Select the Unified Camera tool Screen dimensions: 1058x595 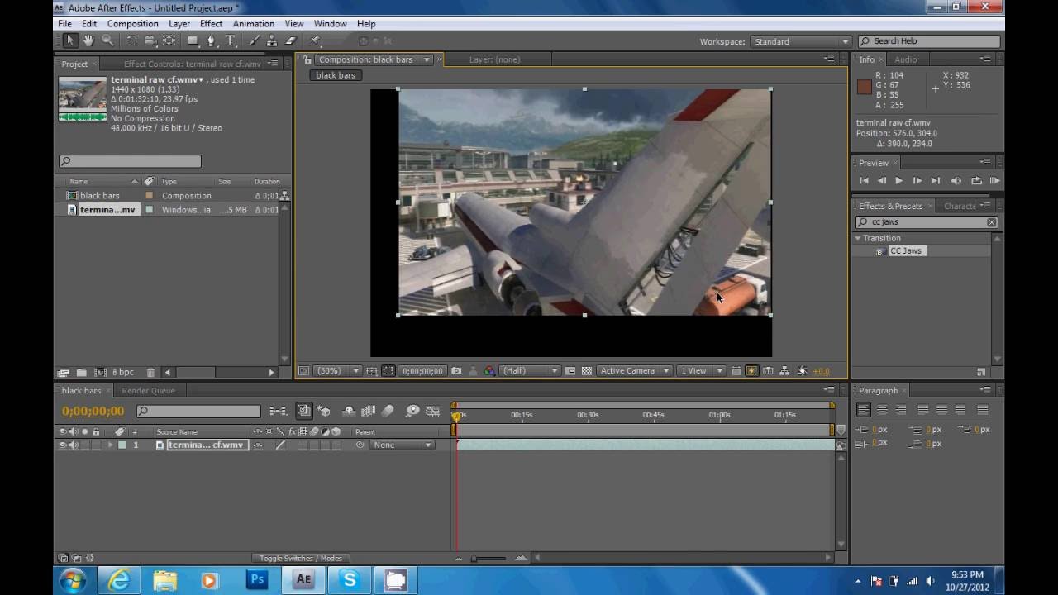(150, 40)
